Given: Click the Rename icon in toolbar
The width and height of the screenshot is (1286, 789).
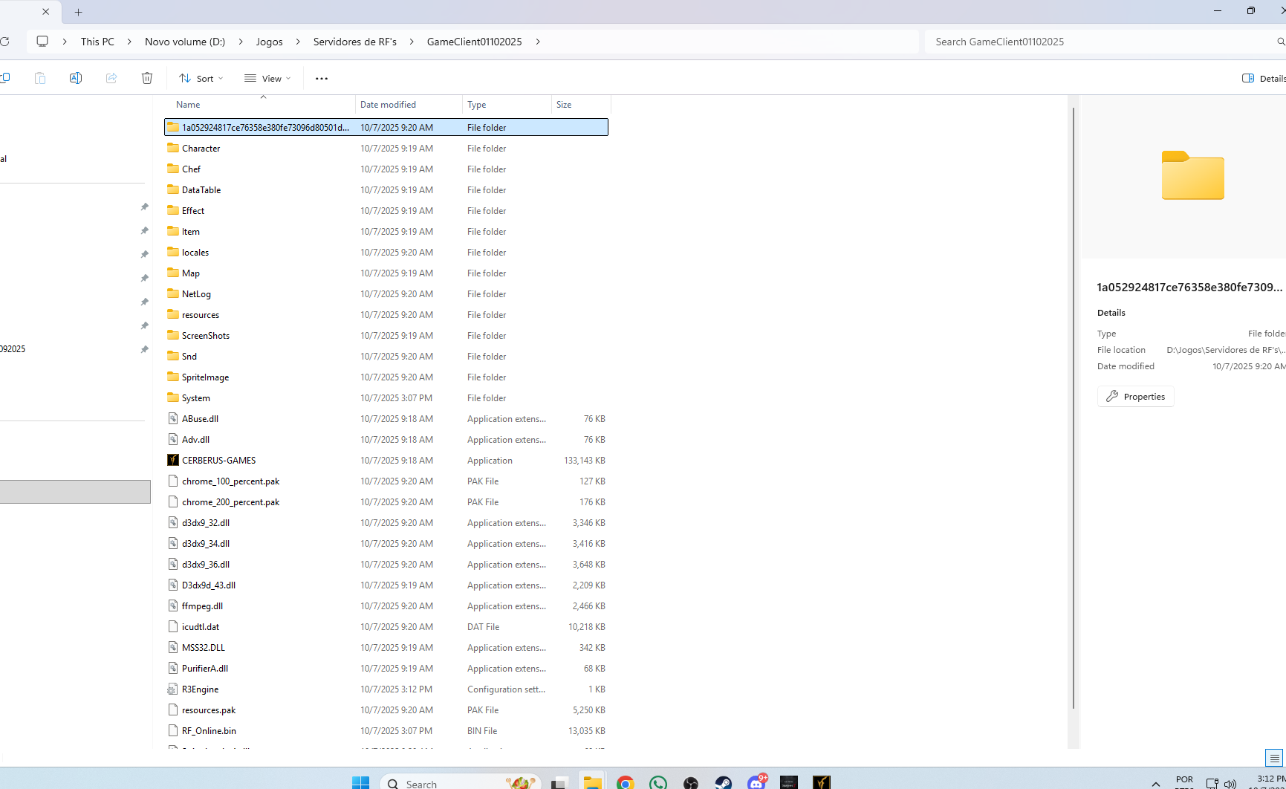Looking at the screenshot, I should (76, 78).
